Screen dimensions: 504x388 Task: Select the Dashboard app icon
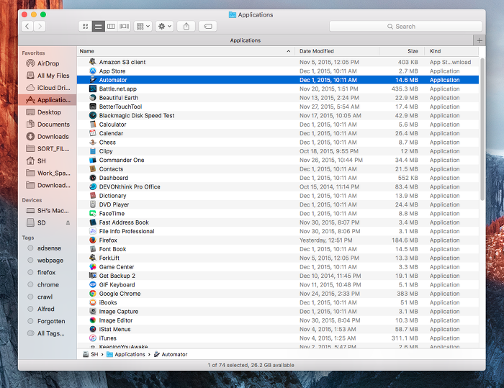click(93, 178)
